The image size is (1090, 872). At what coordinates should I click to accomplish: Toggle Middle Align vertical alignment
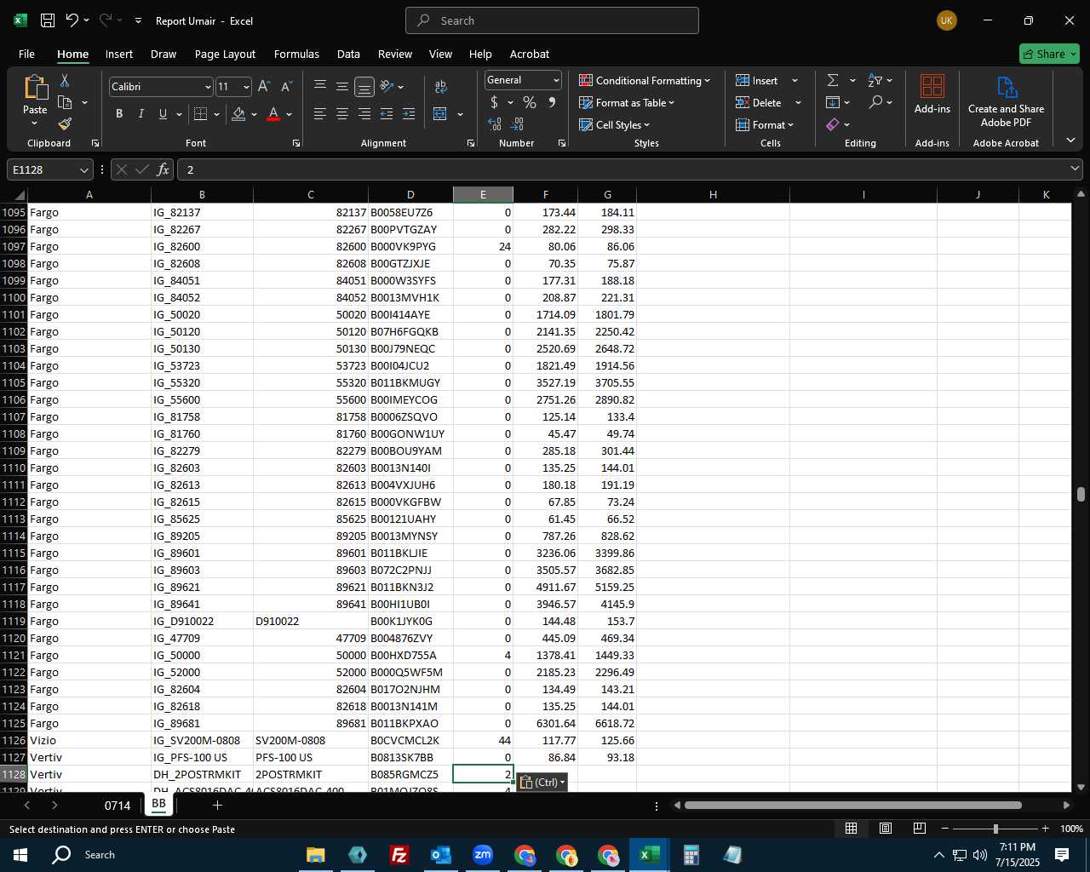(x=342, y=87)
